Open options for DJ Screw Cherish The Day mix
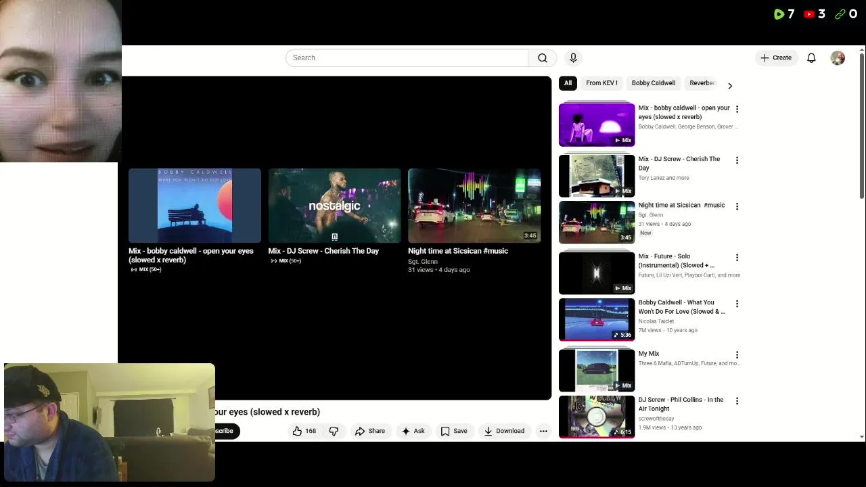Viewport: 866px width, 487px height. [x=737, y=160]
